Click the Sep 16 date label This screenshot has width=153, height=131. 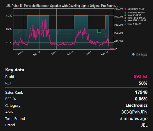37,53
